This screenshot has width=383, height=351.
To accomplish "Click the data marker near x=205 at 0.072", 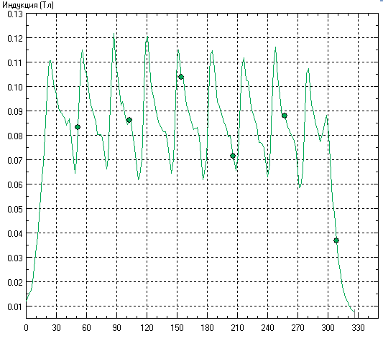I will [x=233, y=156].
